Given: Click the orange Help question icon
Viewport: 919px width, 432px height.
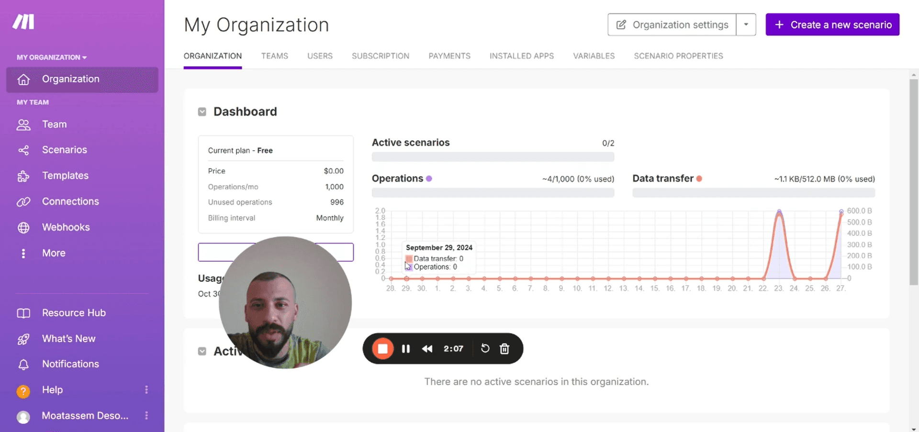Looking at the screenshot, I should [x=23, y=391].
